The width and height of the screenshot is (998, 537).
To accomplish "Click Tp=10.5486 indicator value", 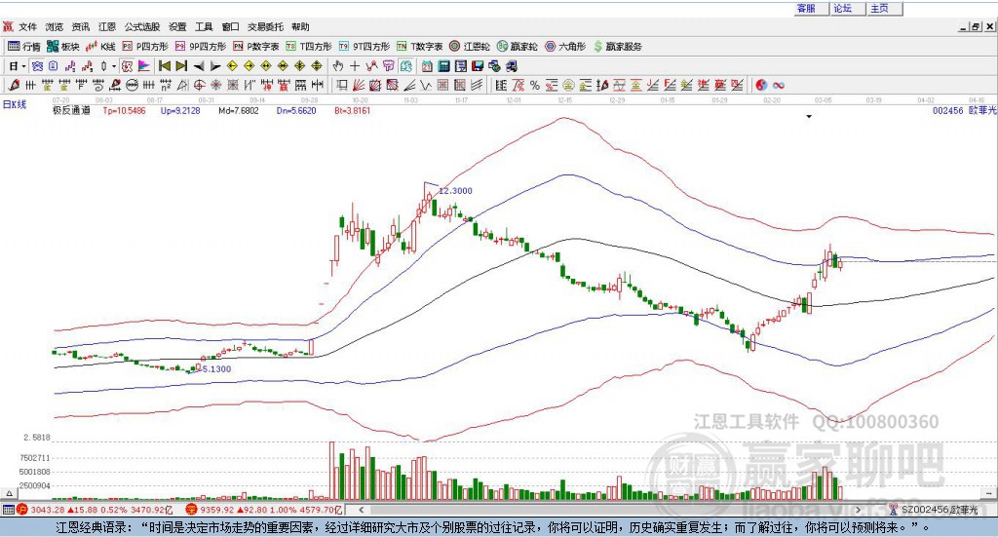I will tap(124, 111).
